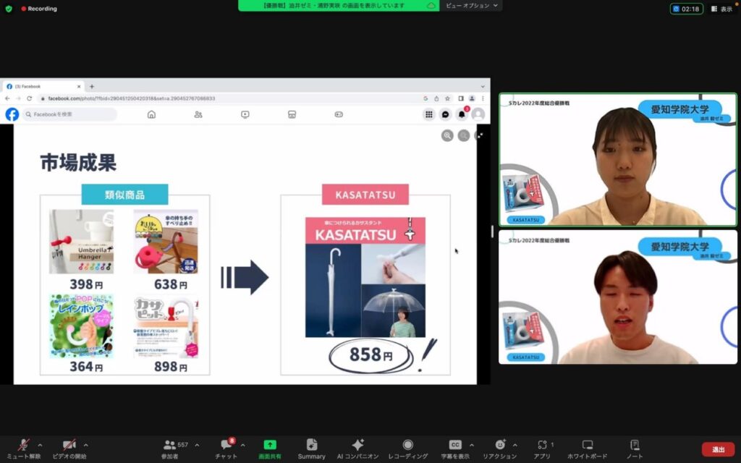
Task: Click the green screen-sharing notification banner
Action: click(339, 6)
